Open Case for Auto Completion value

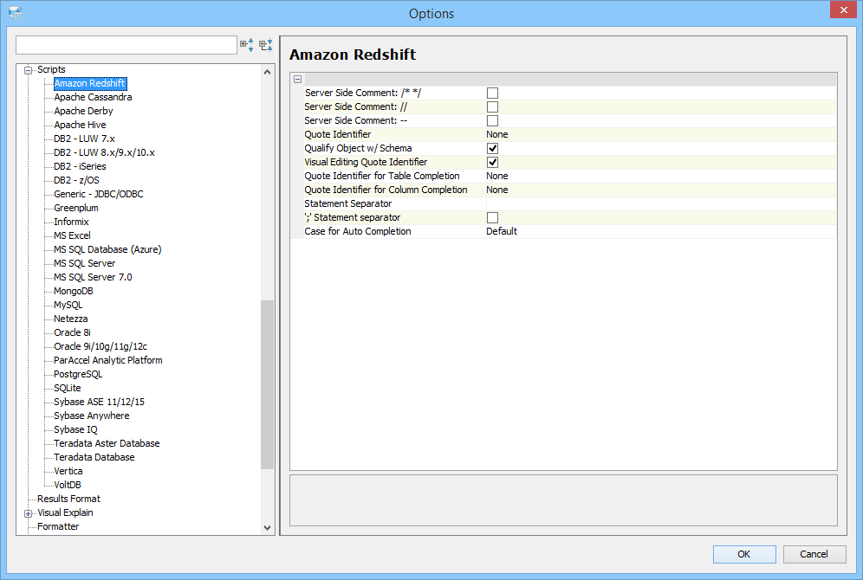(660, 231)
